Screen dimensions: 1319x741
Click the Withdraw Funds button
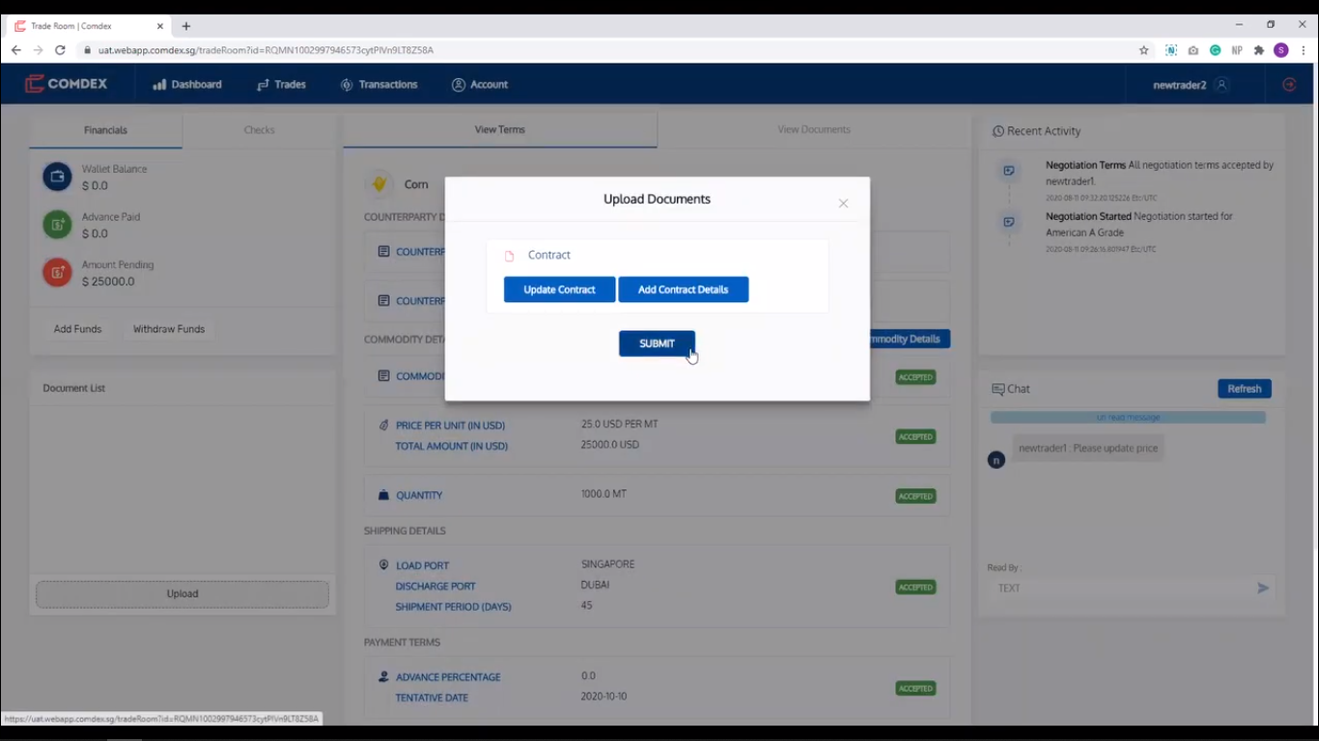pos(169,329)
